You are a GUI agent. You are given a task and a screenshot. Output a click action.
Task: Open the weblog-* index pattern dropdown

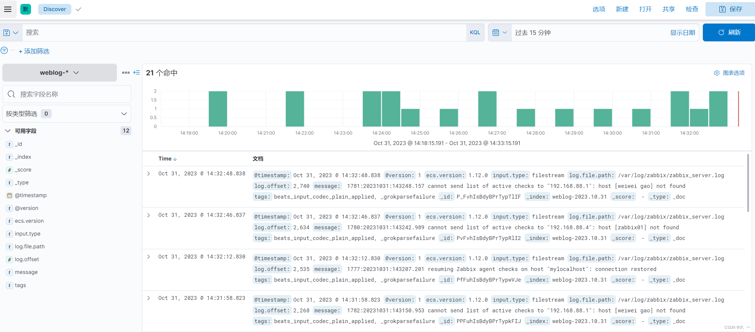[x=60, y=72]
